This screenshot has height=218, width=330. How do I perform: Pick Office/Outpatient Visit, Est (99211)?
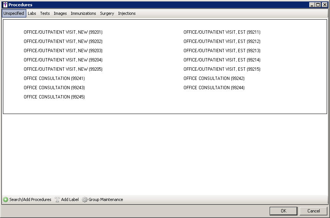[x=222, y=32]
